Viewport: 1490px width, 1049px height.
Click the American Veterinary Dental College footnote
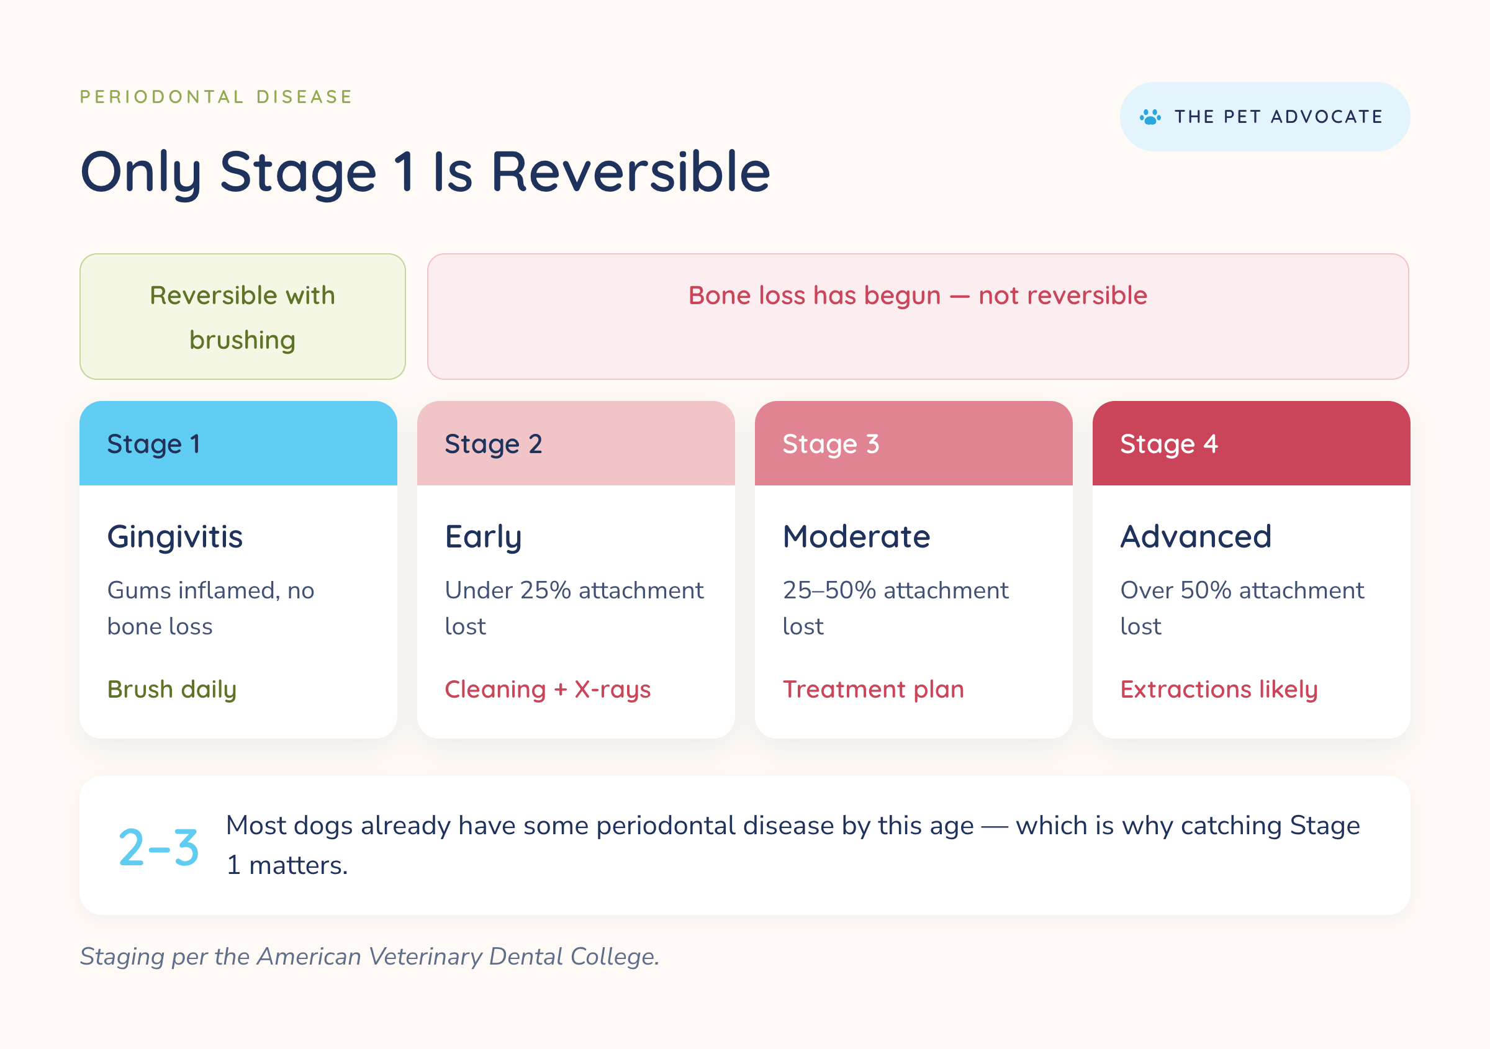point(369,957)
